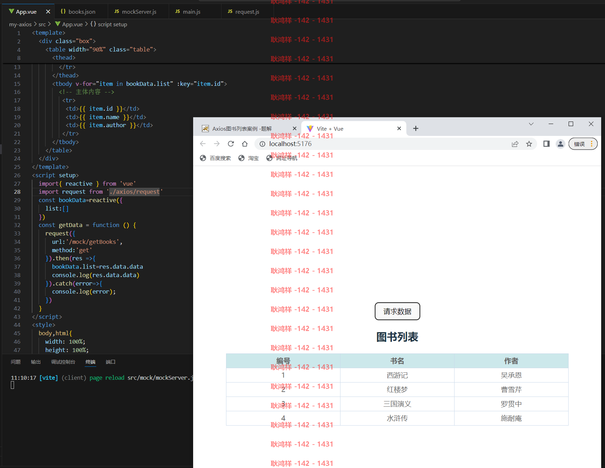Open the 输出 (Output) panel tab
Image resolution: width=605 pixels, height=468 pixels.
point(36,362)
